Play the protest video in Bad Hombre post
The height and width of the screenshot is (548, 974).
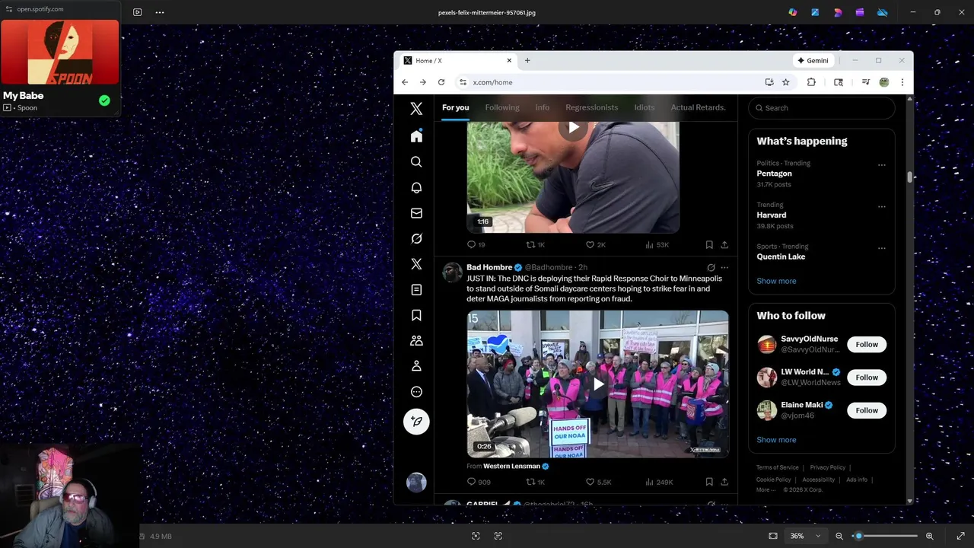(598, 384)
